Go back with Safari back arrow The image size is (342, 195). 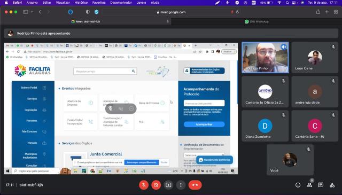pyautogui.click(x=40, y=12)
